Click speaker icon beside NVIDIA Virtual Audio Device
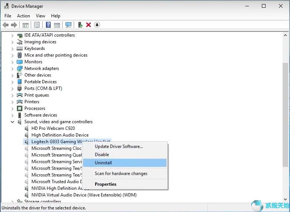This screenshot has width=290, height=212. tap(27, 195)
